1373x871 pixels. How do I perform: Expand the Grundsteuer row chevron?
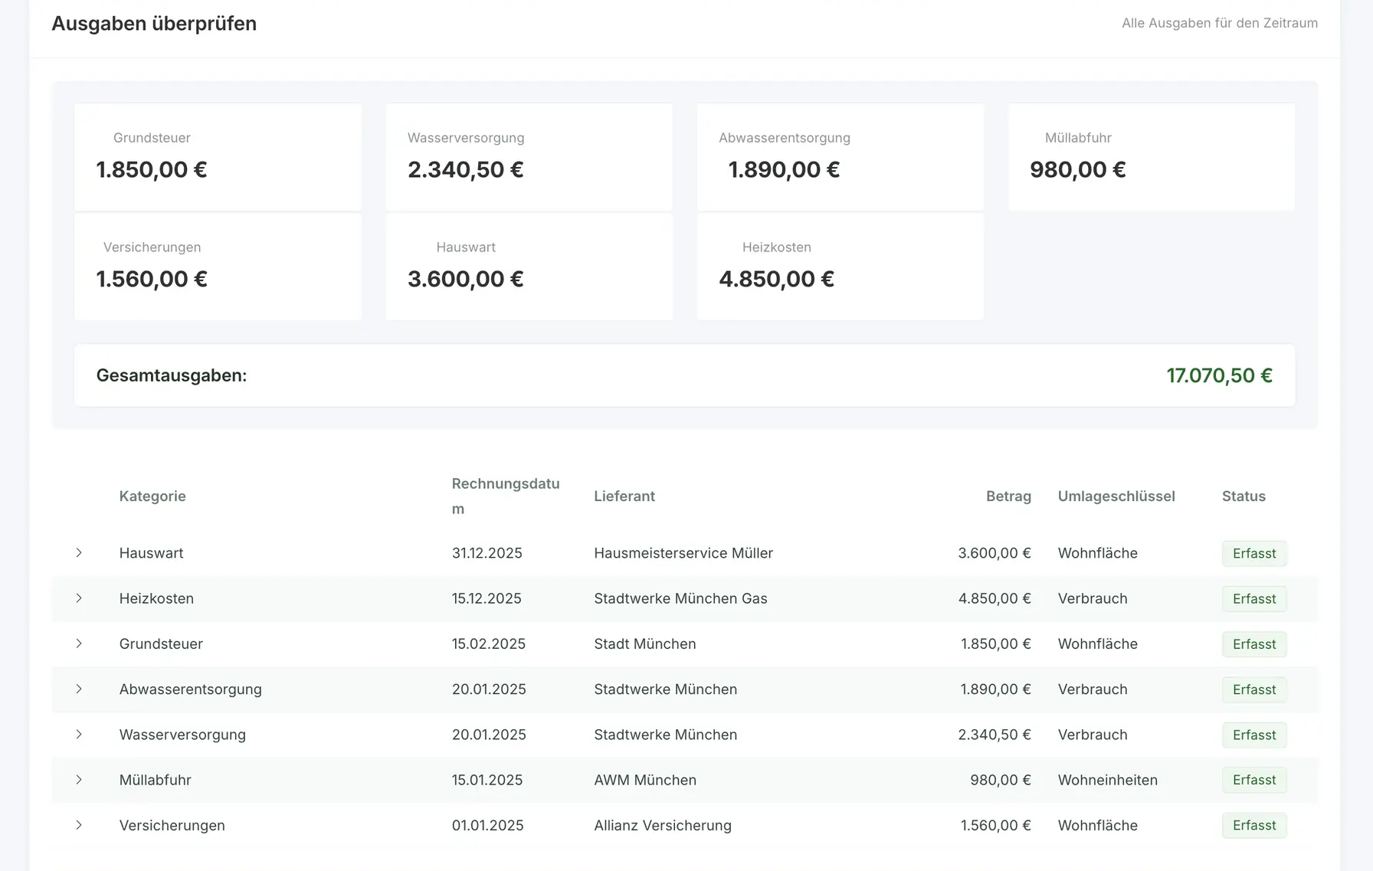(x=79, y=643)
